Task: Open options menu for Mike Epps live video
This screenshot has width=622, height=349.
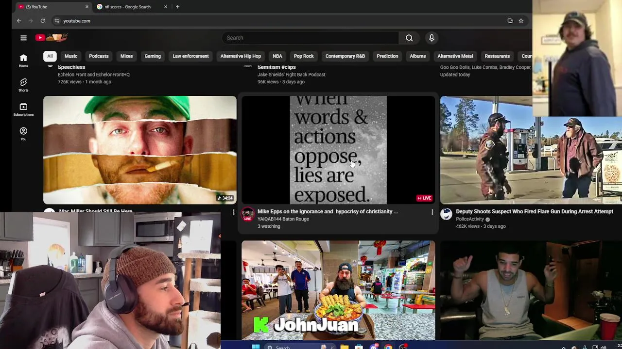Action: pos(432,212)
